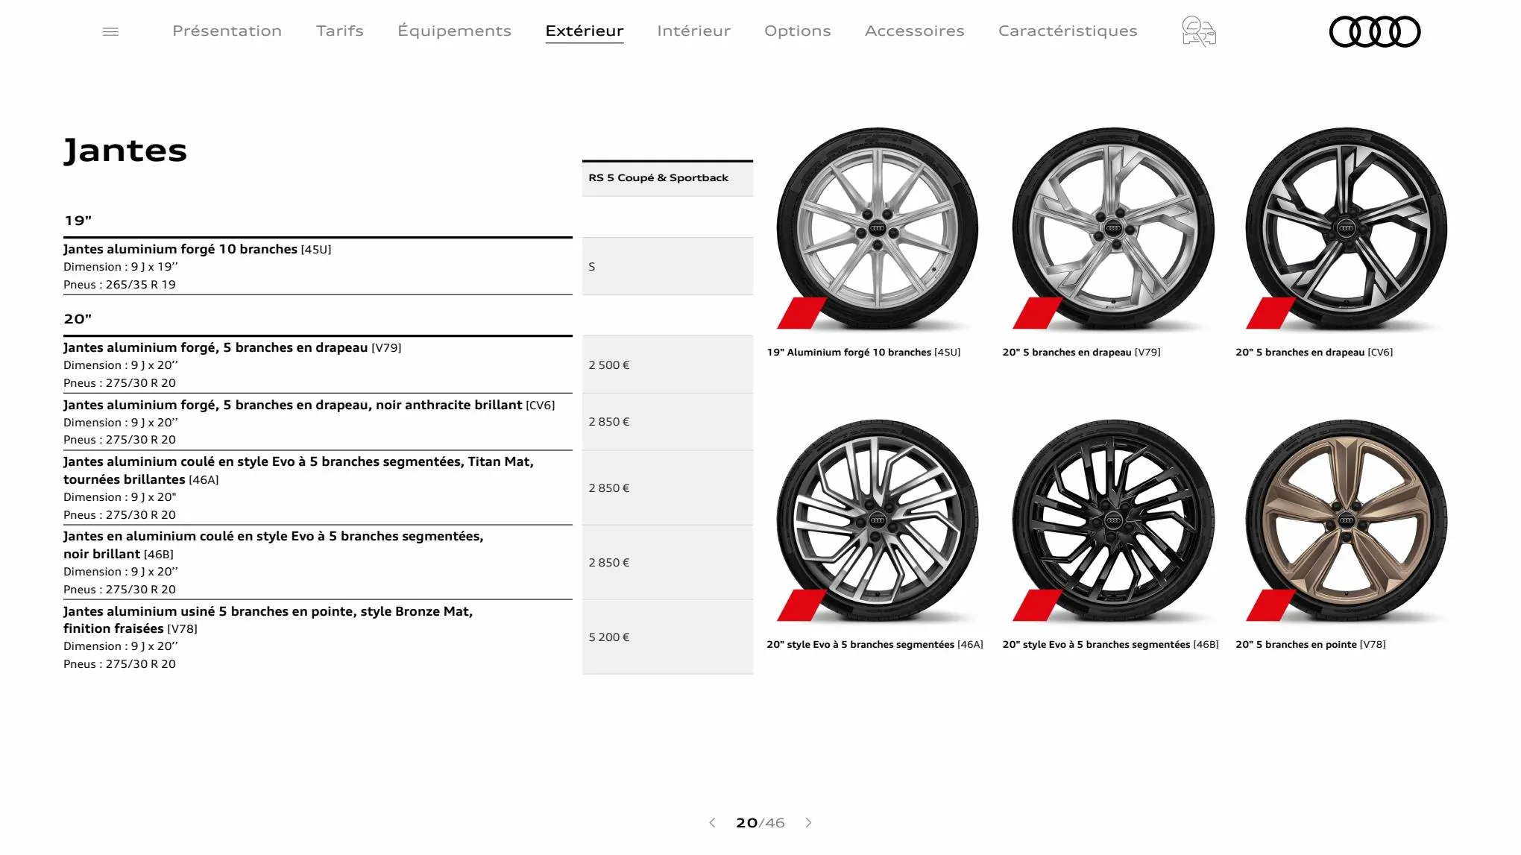Select the 19" forged 10-spoke wheel image
This screenshot has width=1521, height=855.
click(x=878, y=228)
